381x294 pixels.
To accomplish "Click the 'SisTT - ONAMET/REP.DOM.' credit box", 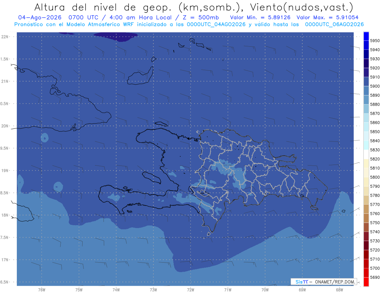I will (x=324, y=282).
